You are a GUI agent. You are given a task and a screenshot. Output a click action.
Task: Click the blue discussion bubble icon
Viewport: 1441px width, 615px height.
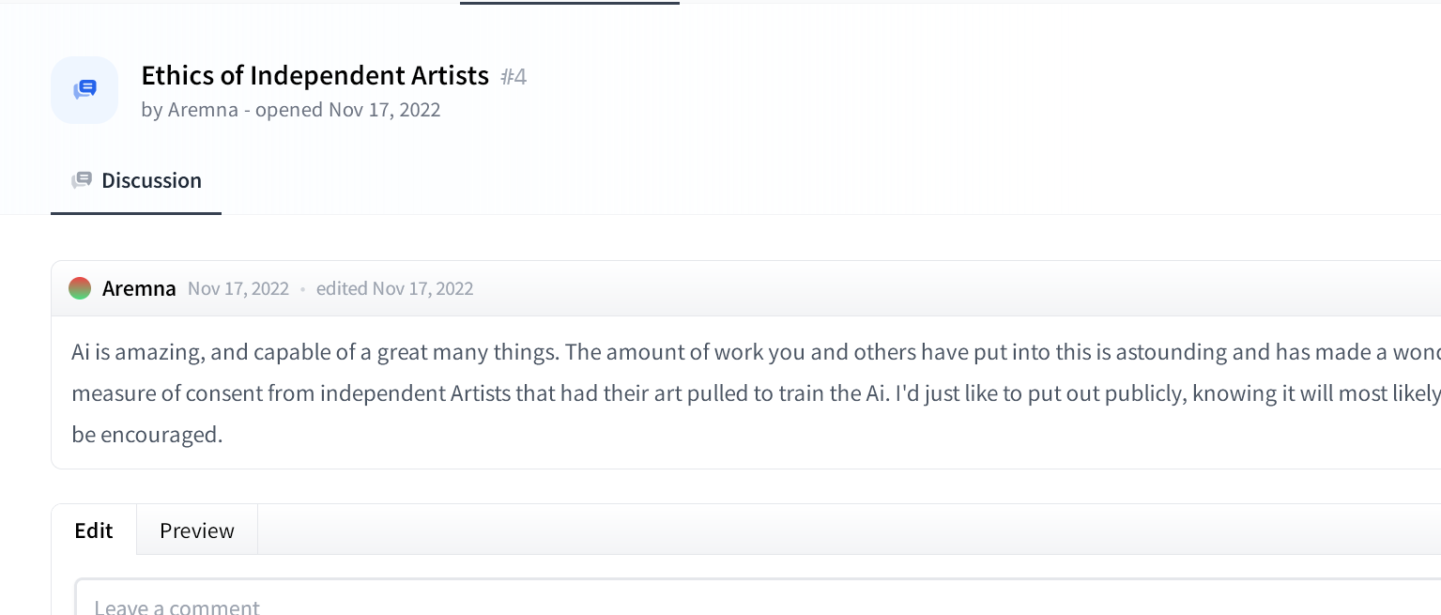point(84,90)
